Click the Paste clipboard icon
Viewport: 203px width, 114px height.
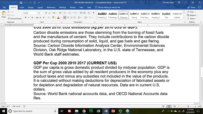4,13
